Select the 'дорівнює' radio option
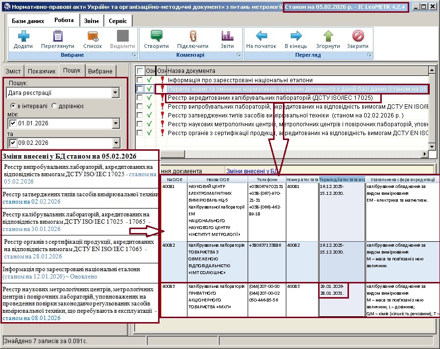This screenshot has height=349, width=440. click(54, 106)
